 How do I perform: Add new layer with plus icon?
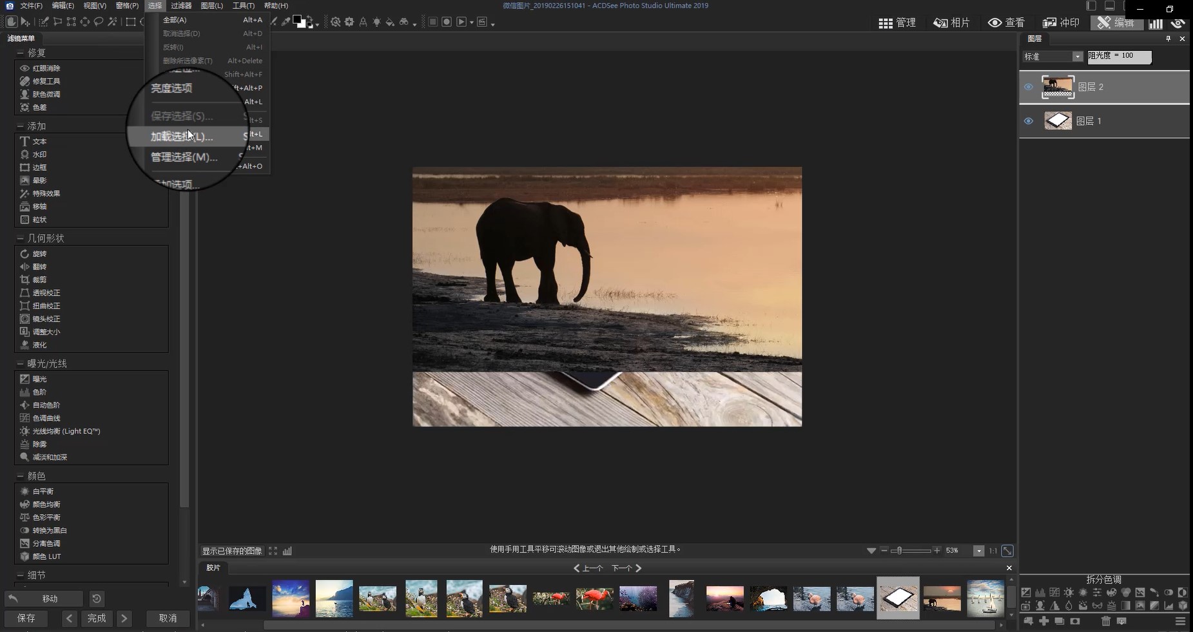(x=1044, y=621)
